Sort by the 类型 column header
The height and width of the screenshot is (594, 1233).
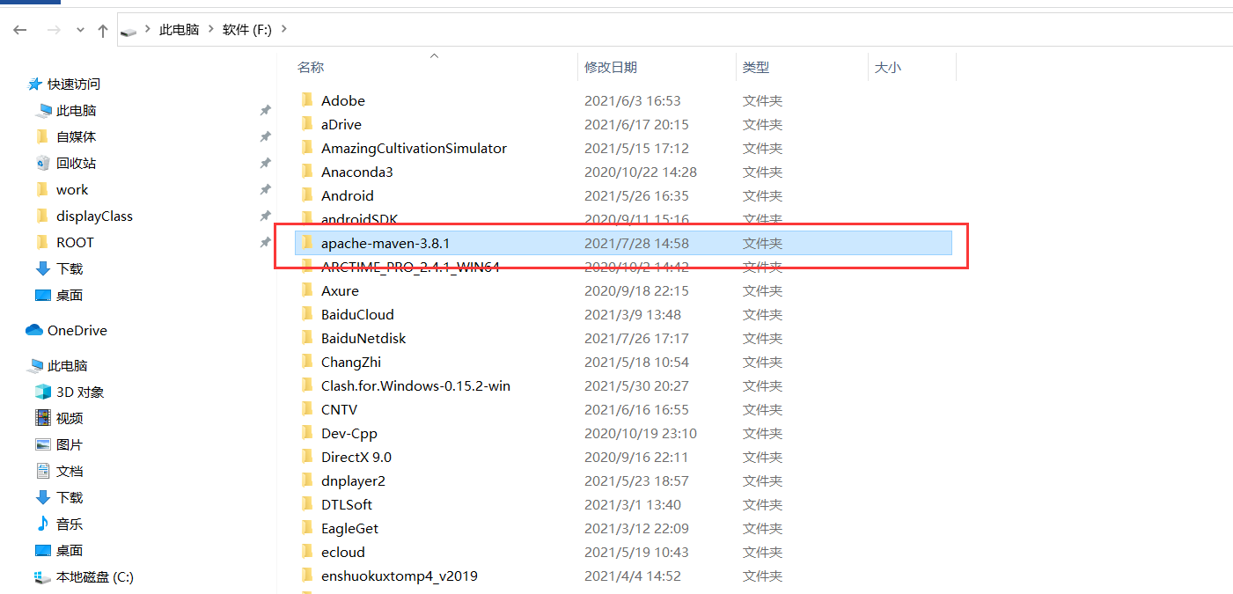point(756,67)
